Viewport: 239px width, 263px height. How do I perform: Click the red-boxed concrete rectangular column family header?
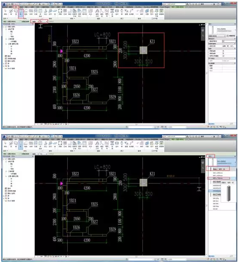[x=218, y=169]
